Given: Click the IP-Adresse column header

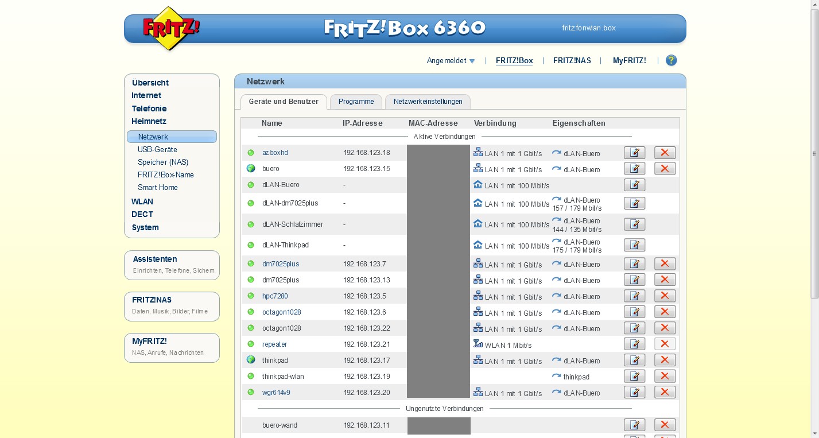Looking at the screenshot, I should 362,123.
